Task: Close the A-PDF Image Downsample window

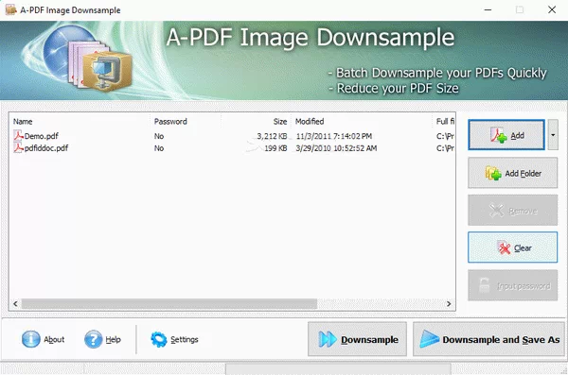Action: [552, 9]
